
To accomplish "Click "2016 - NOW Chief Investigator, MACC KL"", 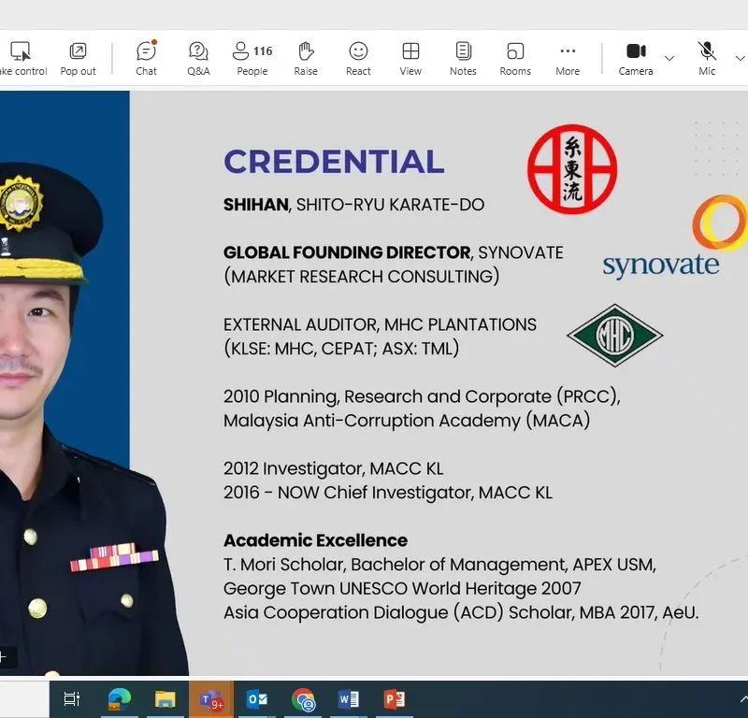I will pos(388,493).
